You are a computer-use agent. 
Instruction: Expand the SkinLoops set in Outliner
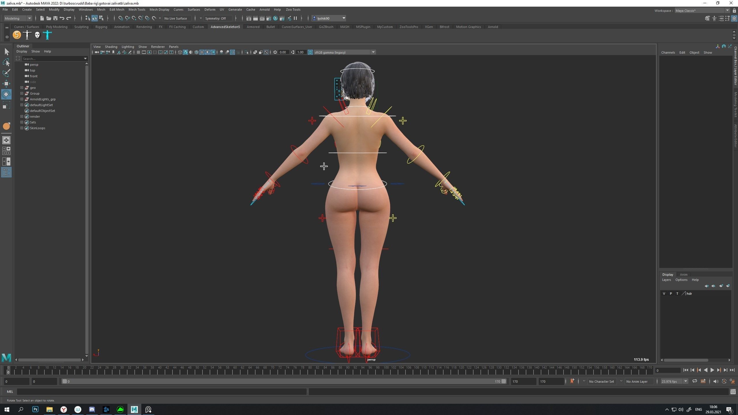click(x=22, y=128)
